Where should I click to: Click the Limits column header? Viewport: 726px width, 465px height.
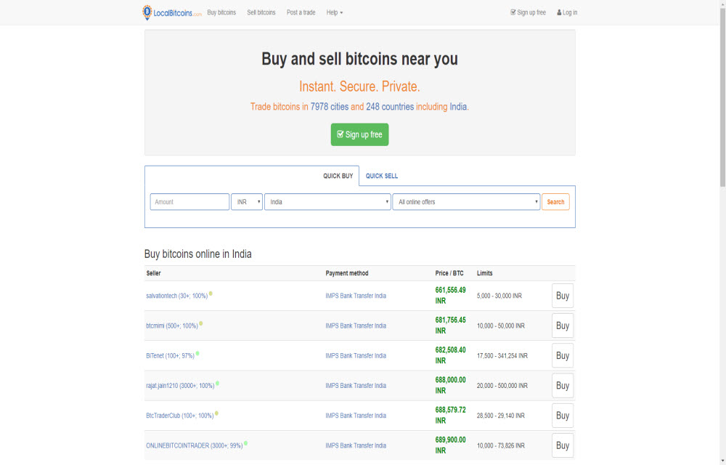click(x=484, y=273)
